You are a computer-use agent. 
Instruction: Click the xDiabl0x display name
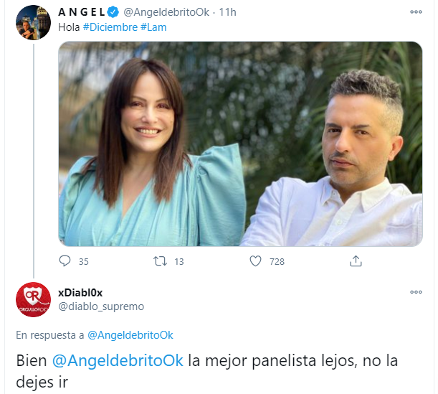(x=80, y=293)
